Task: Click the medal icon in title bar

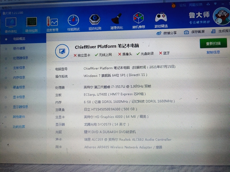Action: pyautogui.click(x=173, y=6)
